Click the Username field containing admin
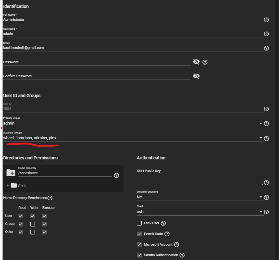This screenshot has height=260, width=279. pyautogui.click(x=133, y=34)
